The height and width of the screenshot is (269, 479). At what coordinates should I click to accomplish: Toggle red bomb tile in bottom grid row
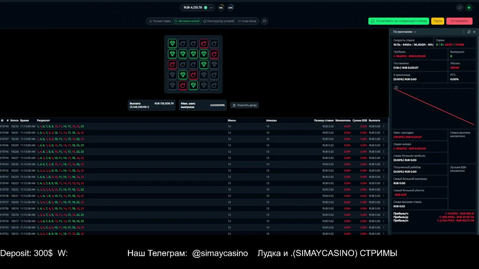[x=183, y=85]
